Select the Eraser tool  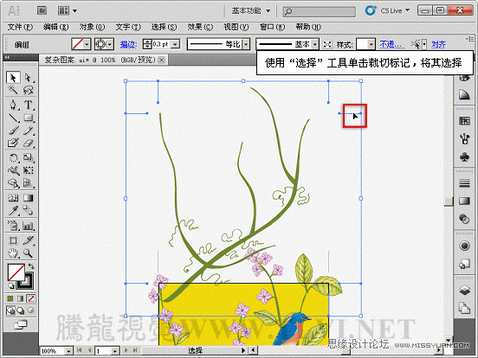click(x=28, y=143)
